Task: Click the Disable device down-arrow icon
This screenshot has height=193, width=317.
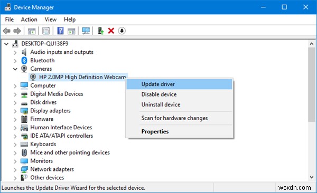Action: point(122,31)
